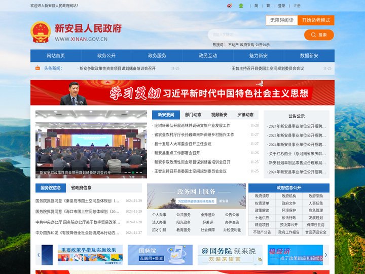The height and width of the screenshot is (274, 365).
Task: Open 政民互动 in navigation bar
Action: click(x=208, y=56)
